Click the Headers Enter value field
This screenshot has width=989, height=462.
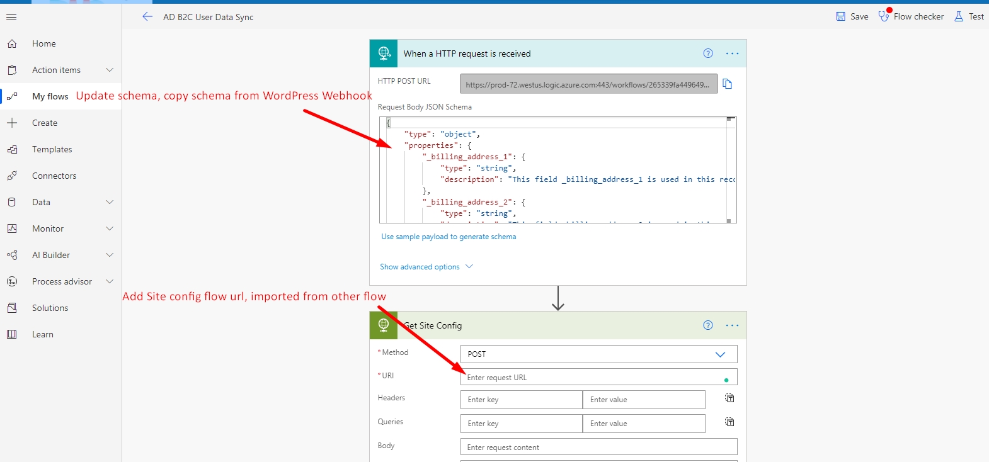click(644, 400)
